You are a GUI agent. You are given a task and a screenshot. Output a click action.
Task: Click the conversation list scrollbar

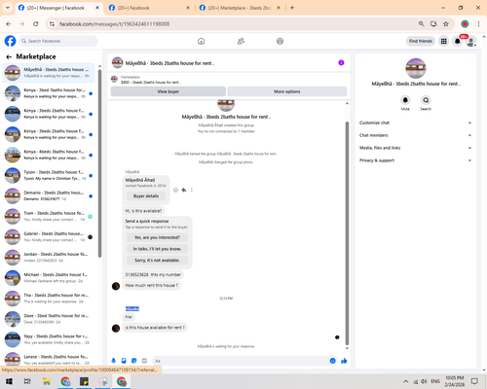[x=99, y=163]
